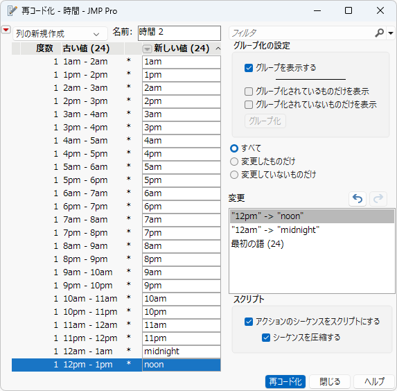Click the 閉じる button

pyautogui.click(x=330, y=381)
